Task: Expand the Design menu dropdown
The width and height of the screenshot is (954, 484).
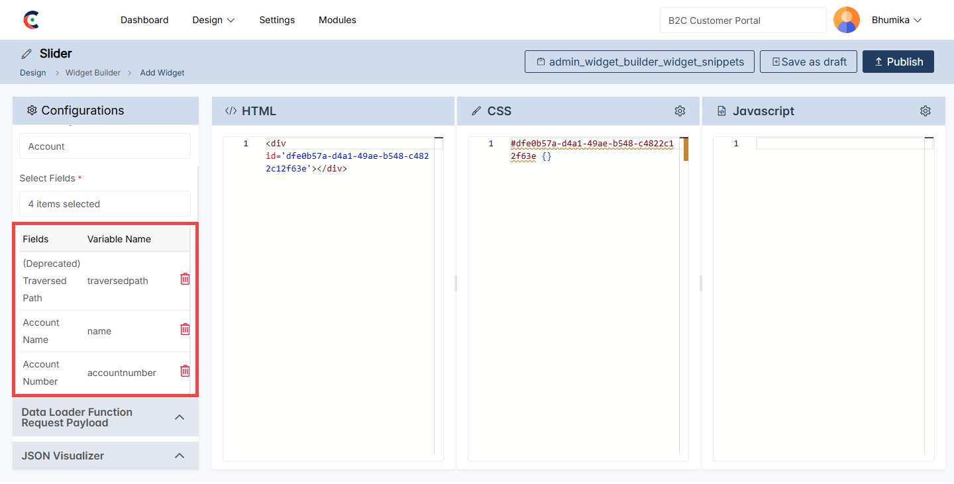Action: tap(213, 20)
